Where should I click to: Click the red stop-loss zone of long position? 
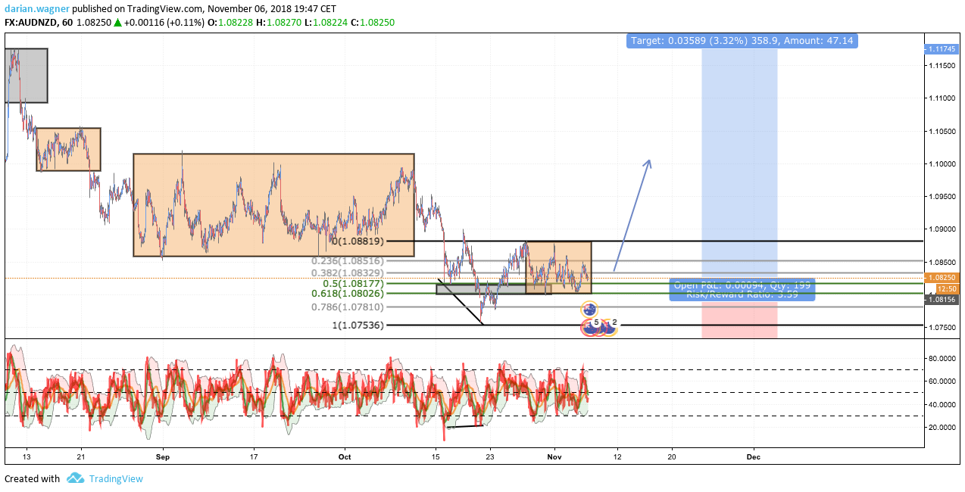click(x=740, y=320)
